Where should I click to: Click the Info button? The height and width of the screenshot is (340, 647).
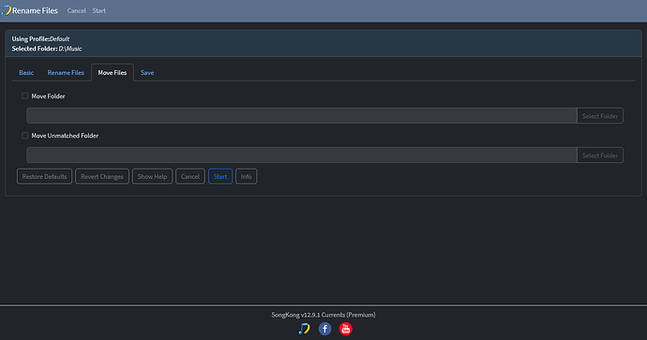[x=247, y=176]
